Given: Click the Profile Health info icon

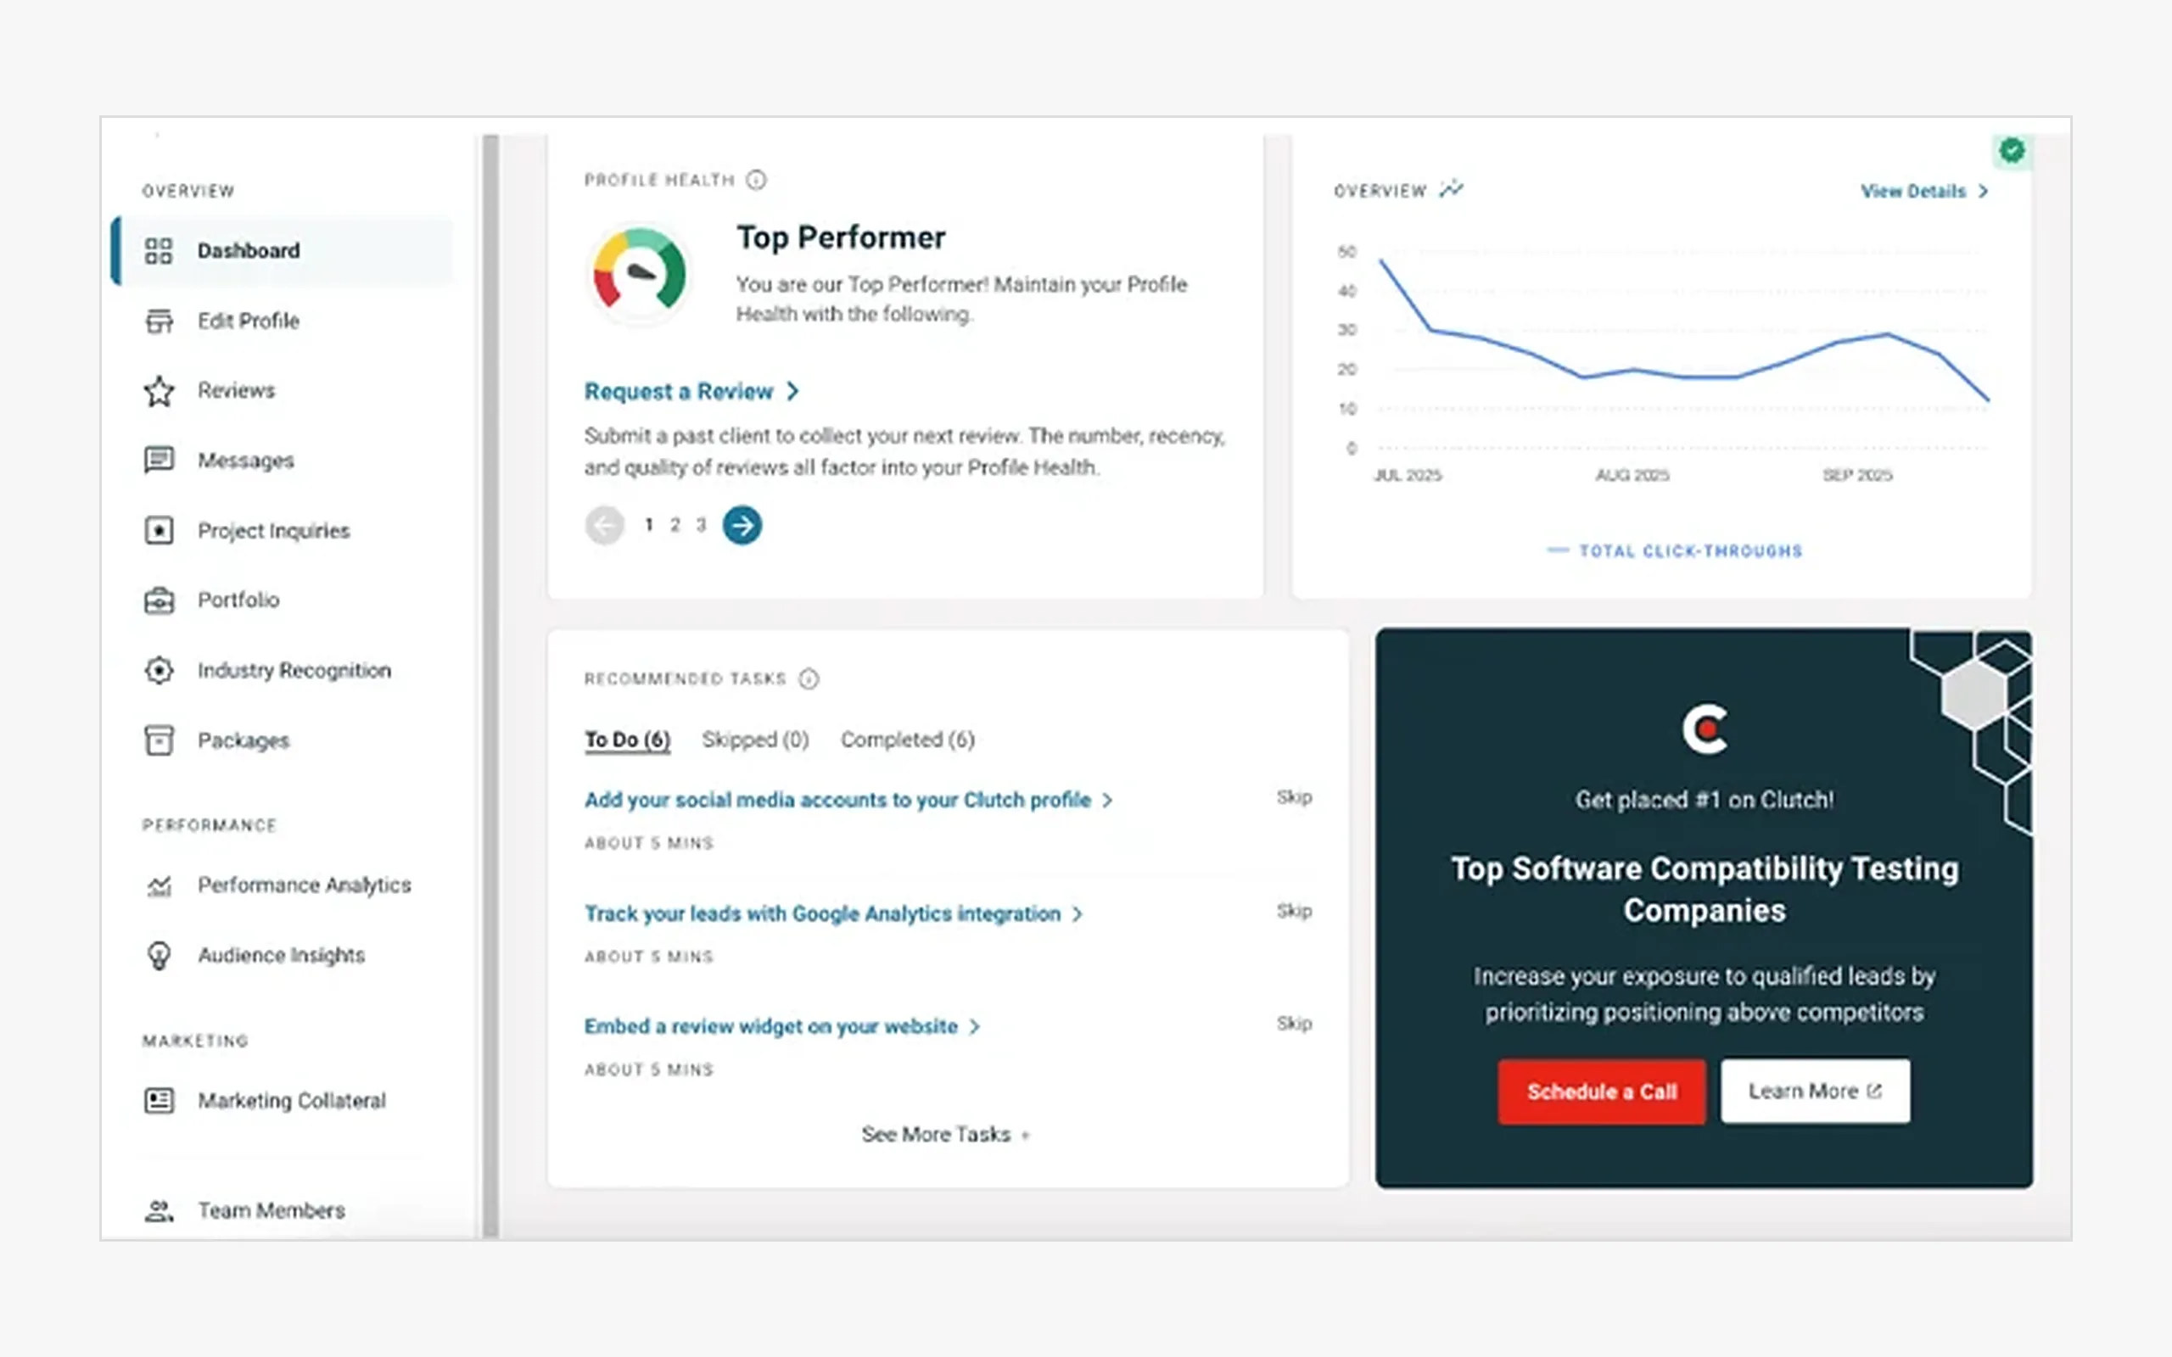Looking at the screenshot, I should coord(757,181).
